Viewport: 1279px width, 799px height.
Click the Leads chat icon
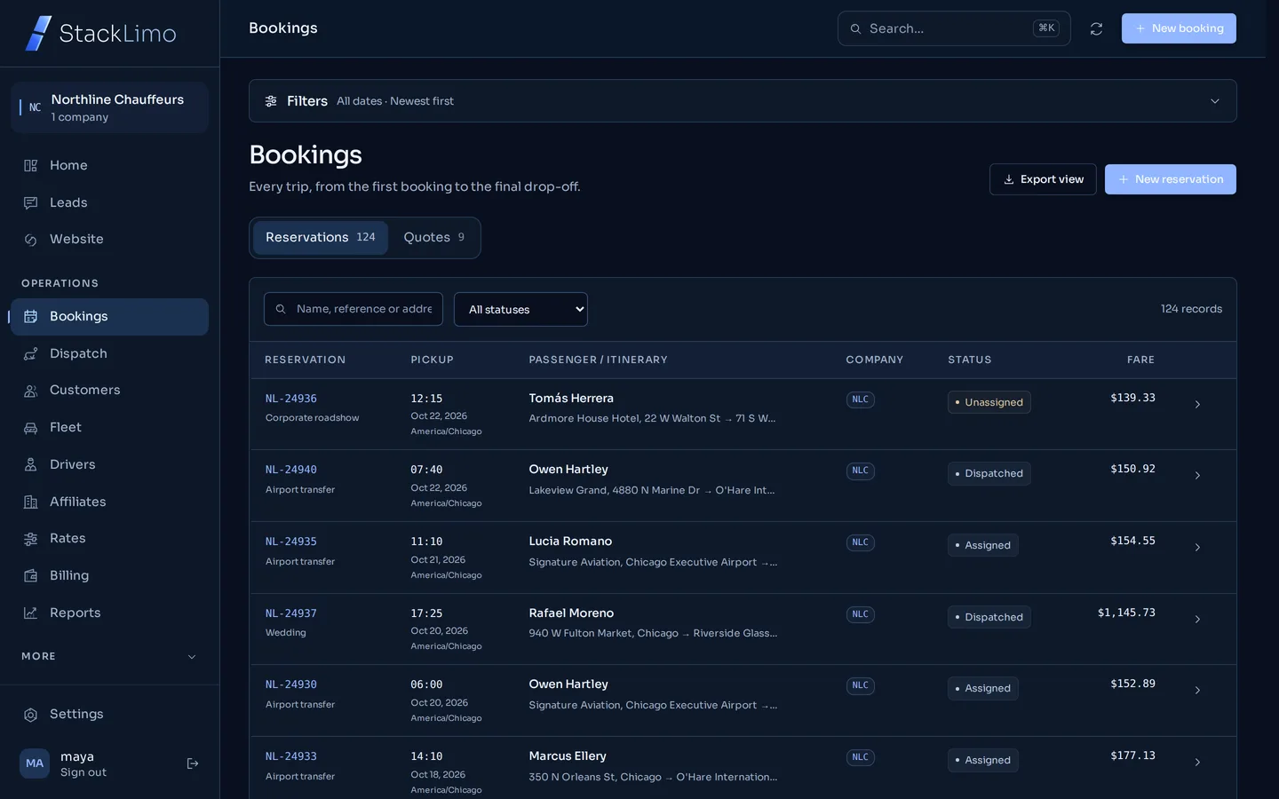coord(31,203)
